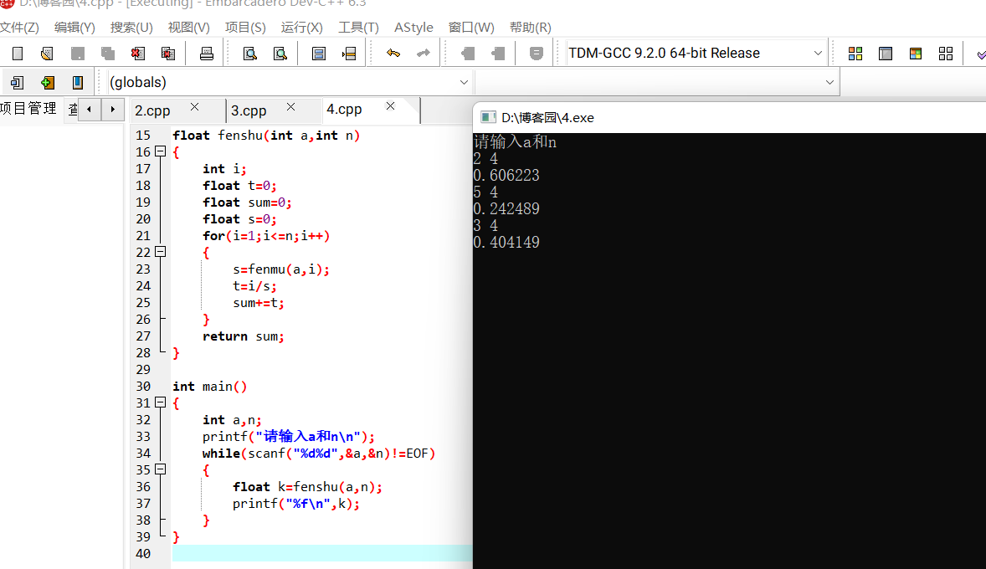Click the right arrow of panel tabs
The width and height of the screenshot is (986, 569).
[x=112, y=110]
